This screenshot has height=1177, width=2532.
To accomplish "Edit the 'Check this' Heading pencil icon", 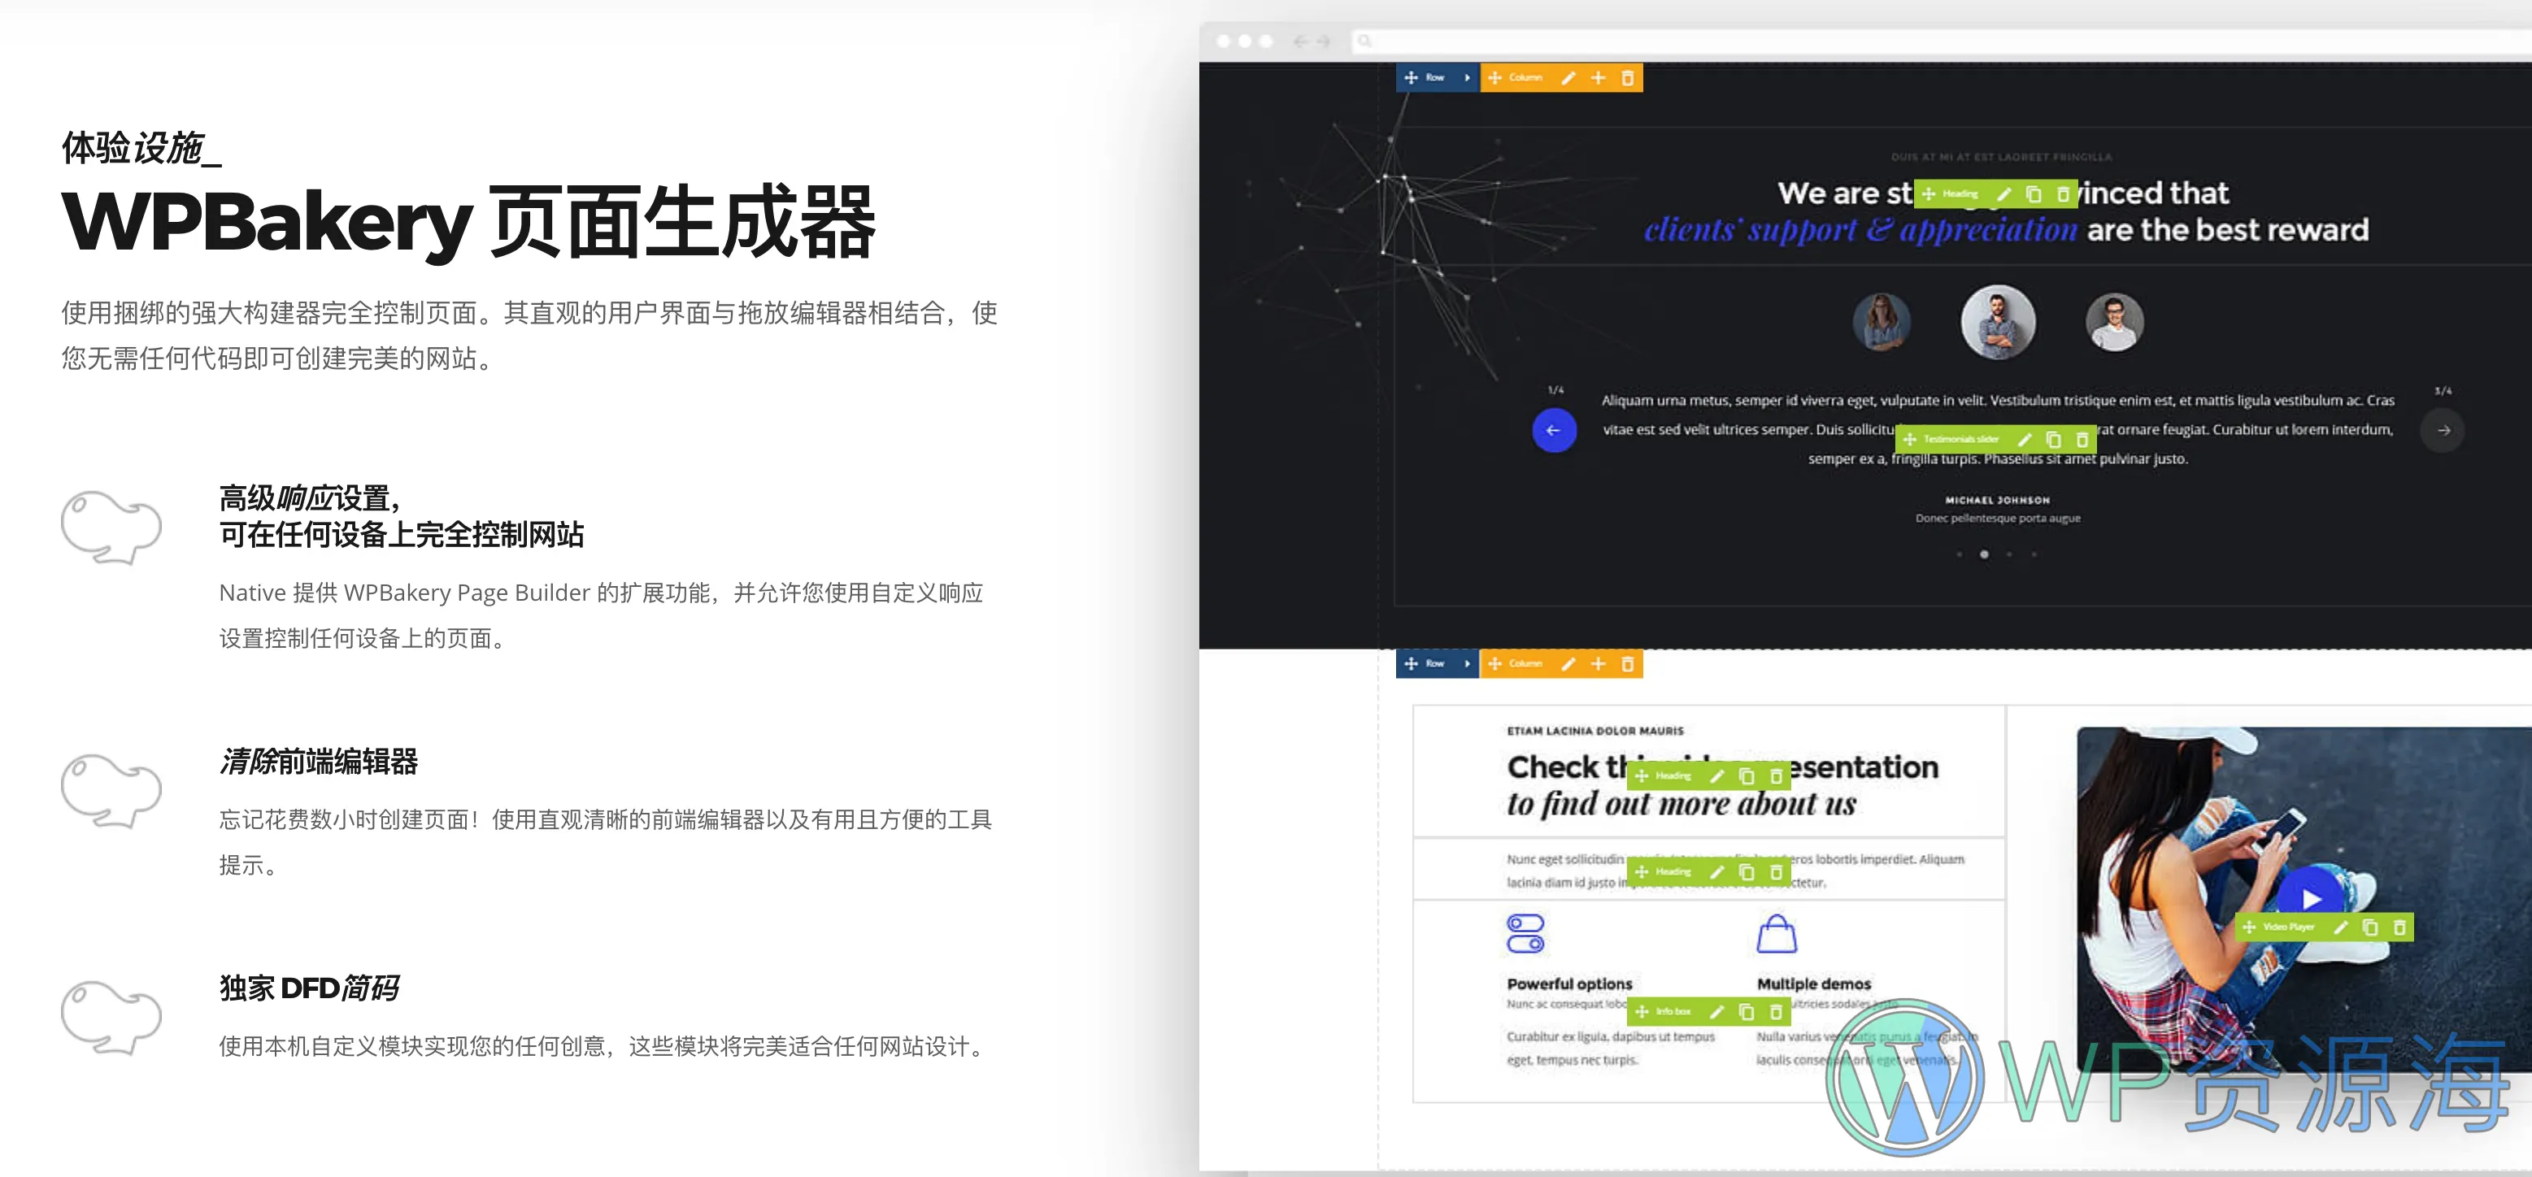I will (x=1717, y=776).
